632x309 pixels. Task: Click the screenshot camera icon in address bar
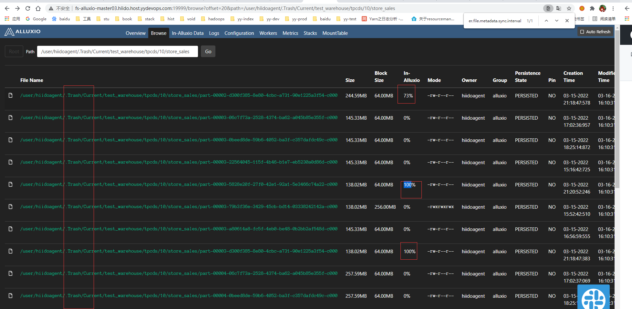548,8
